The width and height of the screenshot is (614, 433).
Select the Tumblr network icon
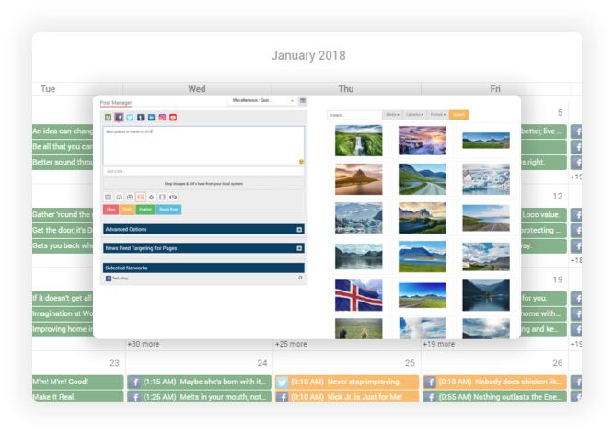(x=141, y=118)
